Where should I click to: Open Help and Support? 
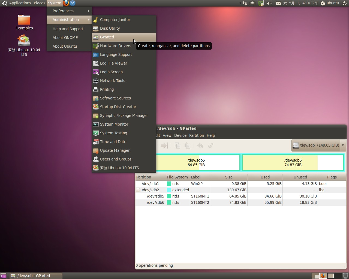tap(69, 29)
